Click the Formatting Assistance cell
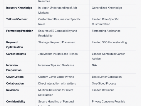This screenshot has width=141, height=106. tap(106, 31)
